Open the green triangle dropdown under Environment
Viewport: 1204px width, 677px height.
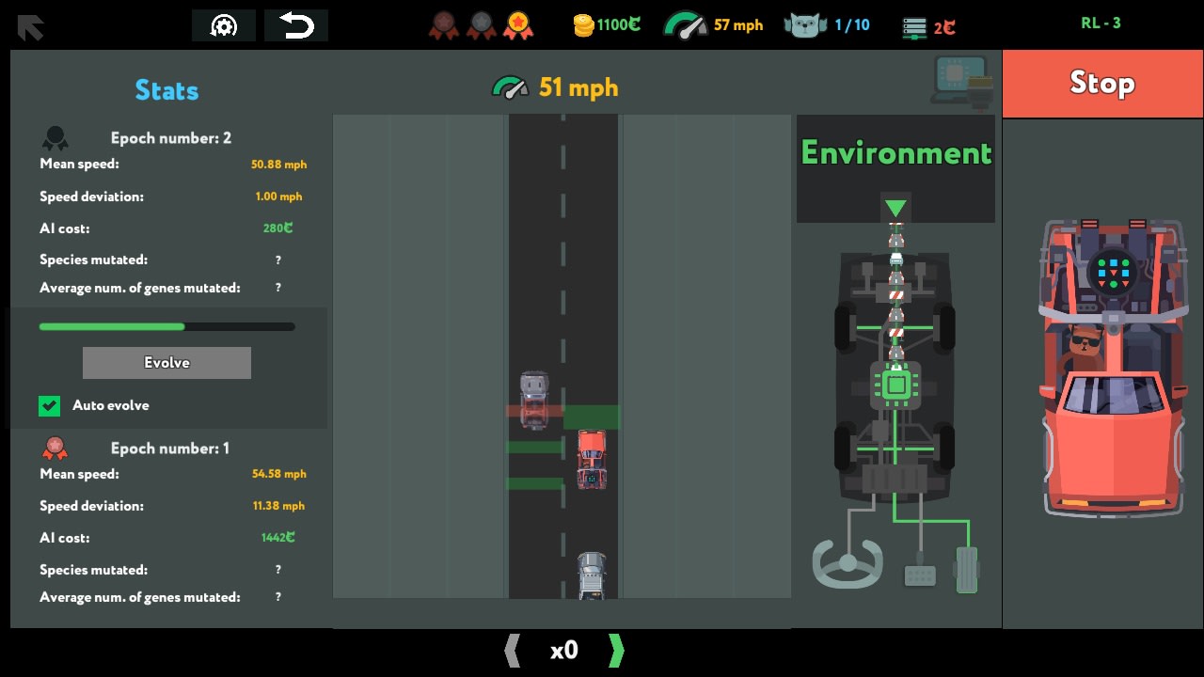pos(895,206)
